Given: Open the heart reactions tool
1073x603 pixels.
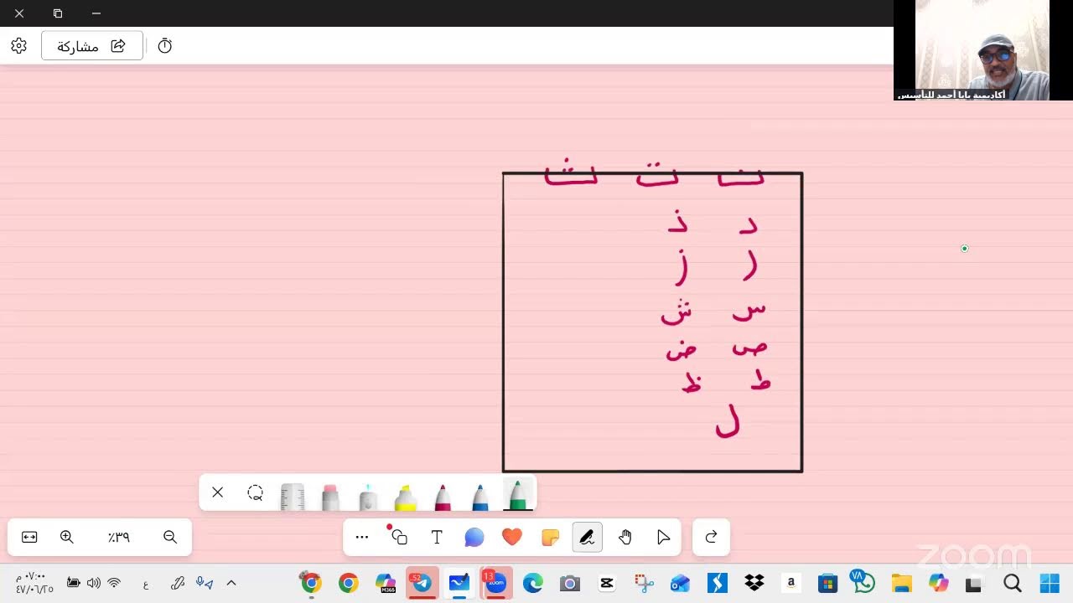Looking at the screenshot, I should [x=512, y=538].
